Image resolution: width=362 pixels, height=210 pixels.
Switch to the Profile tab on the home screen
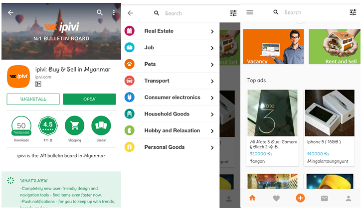point(349,198)
